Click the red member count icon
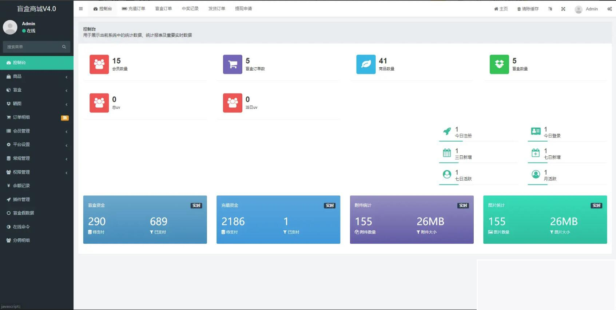 [99, 64]
